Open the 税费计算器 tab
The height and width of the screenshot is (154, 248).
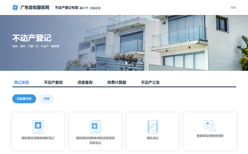tap(117, 82)
